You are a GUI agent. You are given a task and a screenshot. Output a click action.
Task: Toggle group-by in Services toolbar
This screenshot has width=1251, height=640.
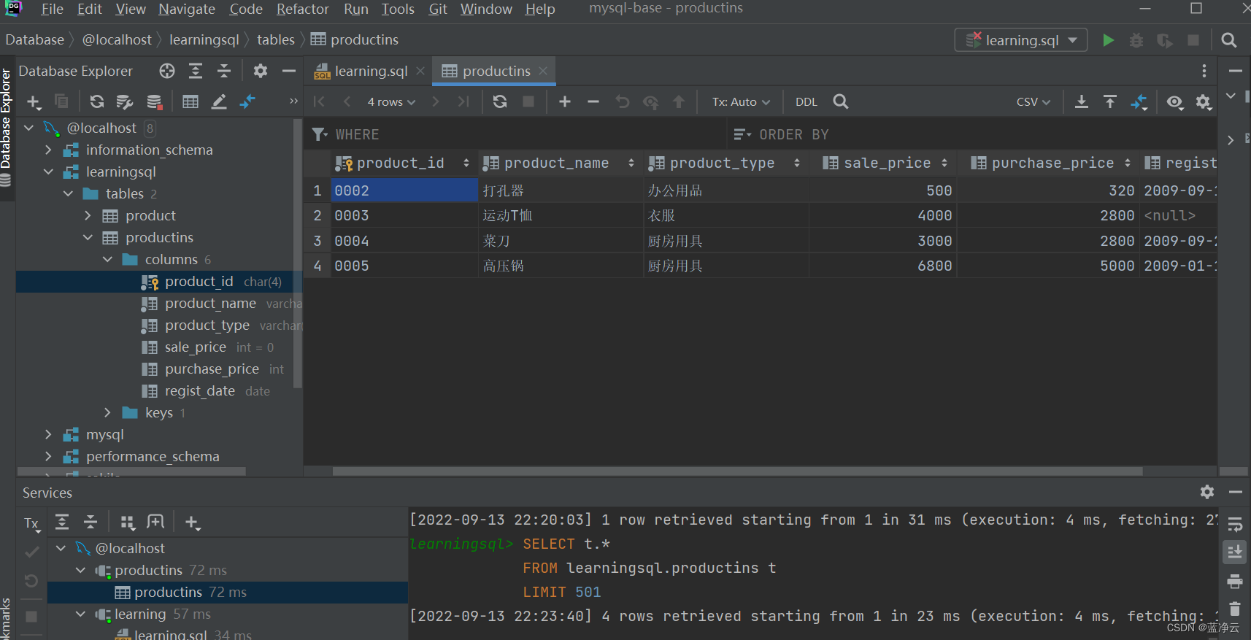point(128,523)
